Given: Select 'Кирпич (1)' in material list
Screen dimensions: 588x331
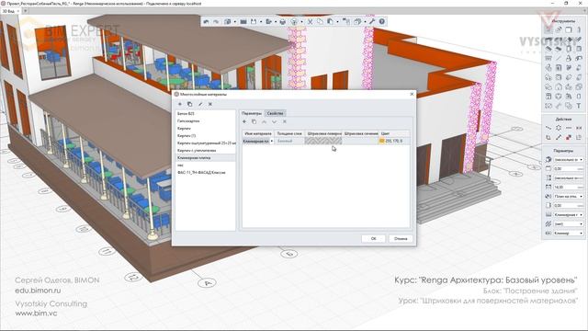Looking at the screenshot, I should tap(206, 135).
